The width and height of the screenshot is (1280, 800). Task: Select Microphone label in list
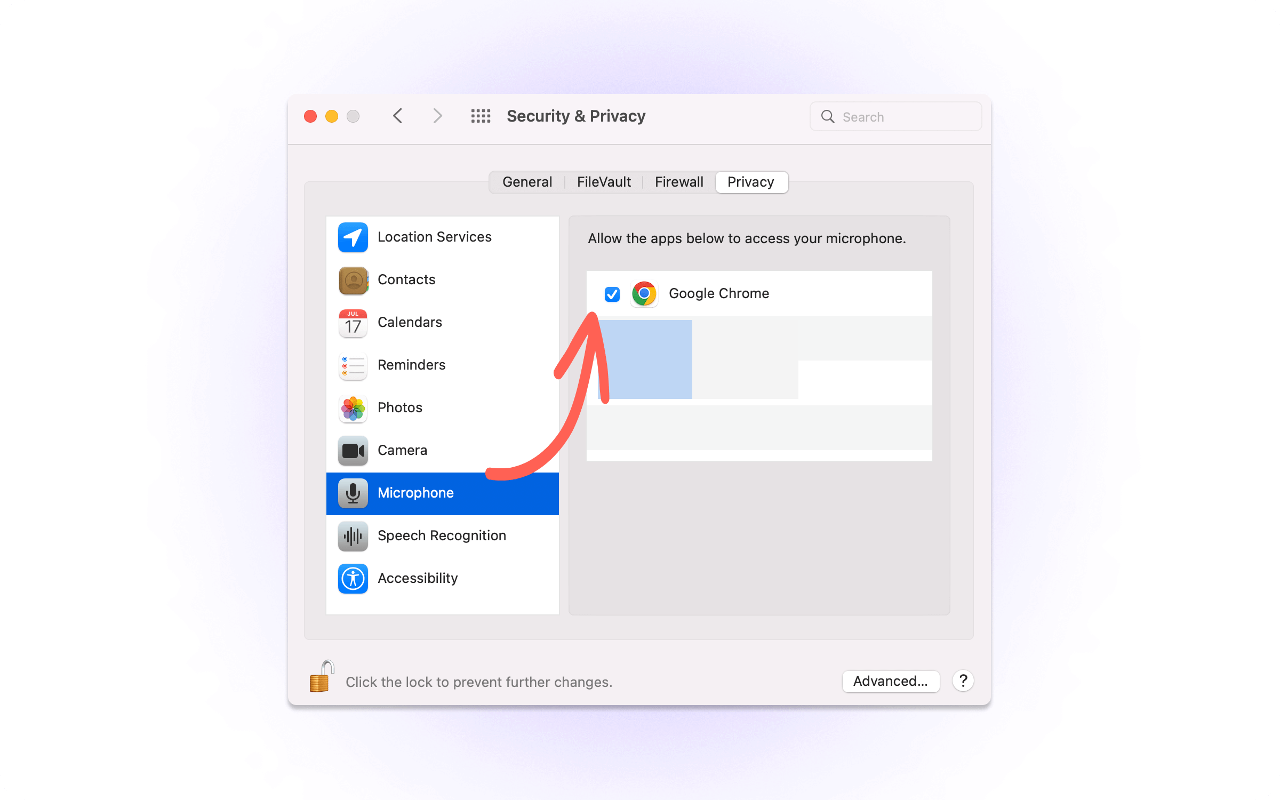[415, 493]
